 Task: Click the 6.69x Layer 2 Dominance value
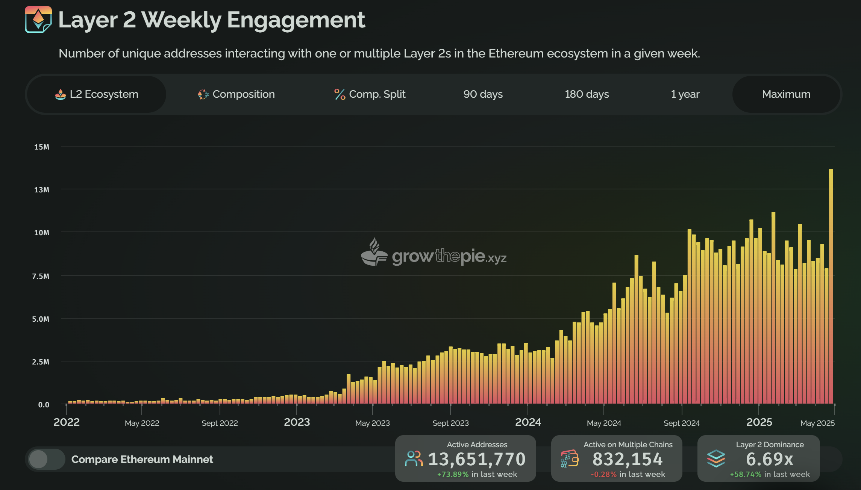pos(770,459)
